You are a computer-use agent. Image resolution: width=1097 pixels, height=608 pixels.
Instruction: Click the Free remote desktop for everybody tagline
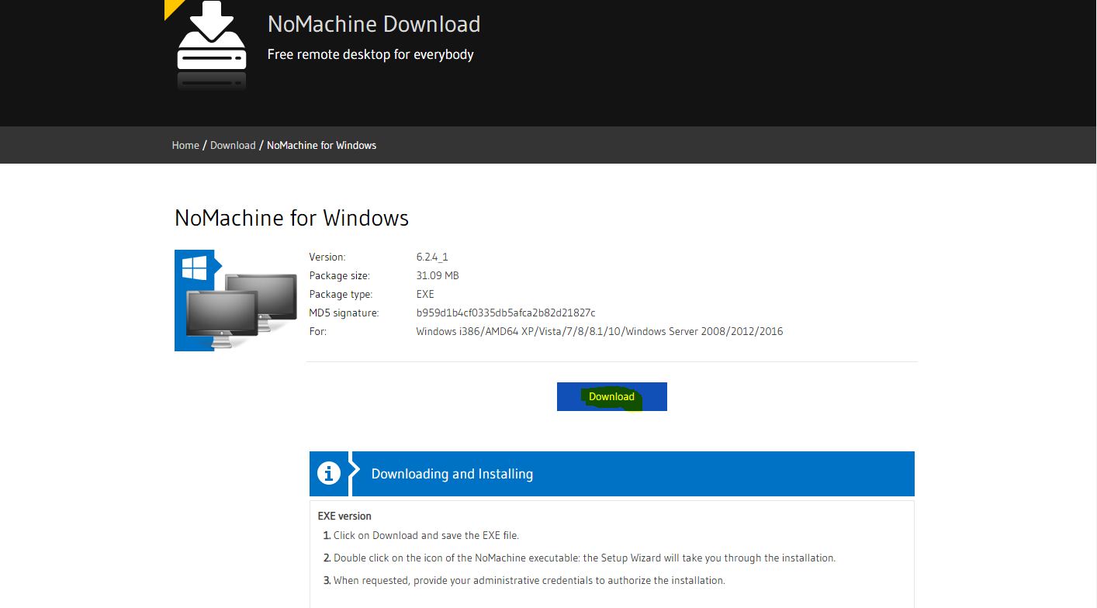click(370, 54)
